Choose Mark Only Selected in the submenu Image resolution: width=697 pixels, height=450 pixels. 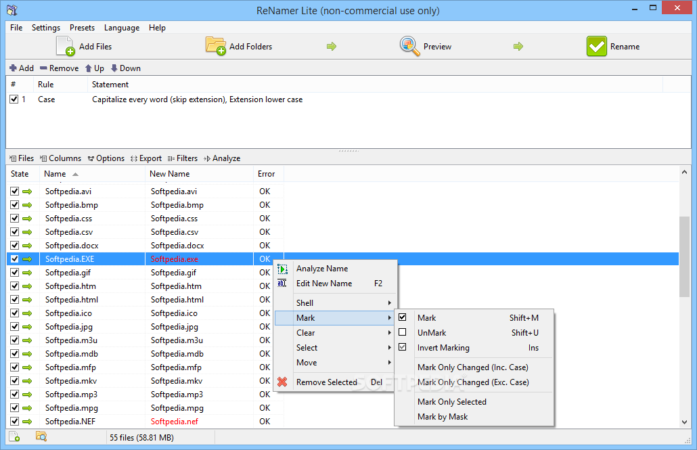[x=474, y=401]
